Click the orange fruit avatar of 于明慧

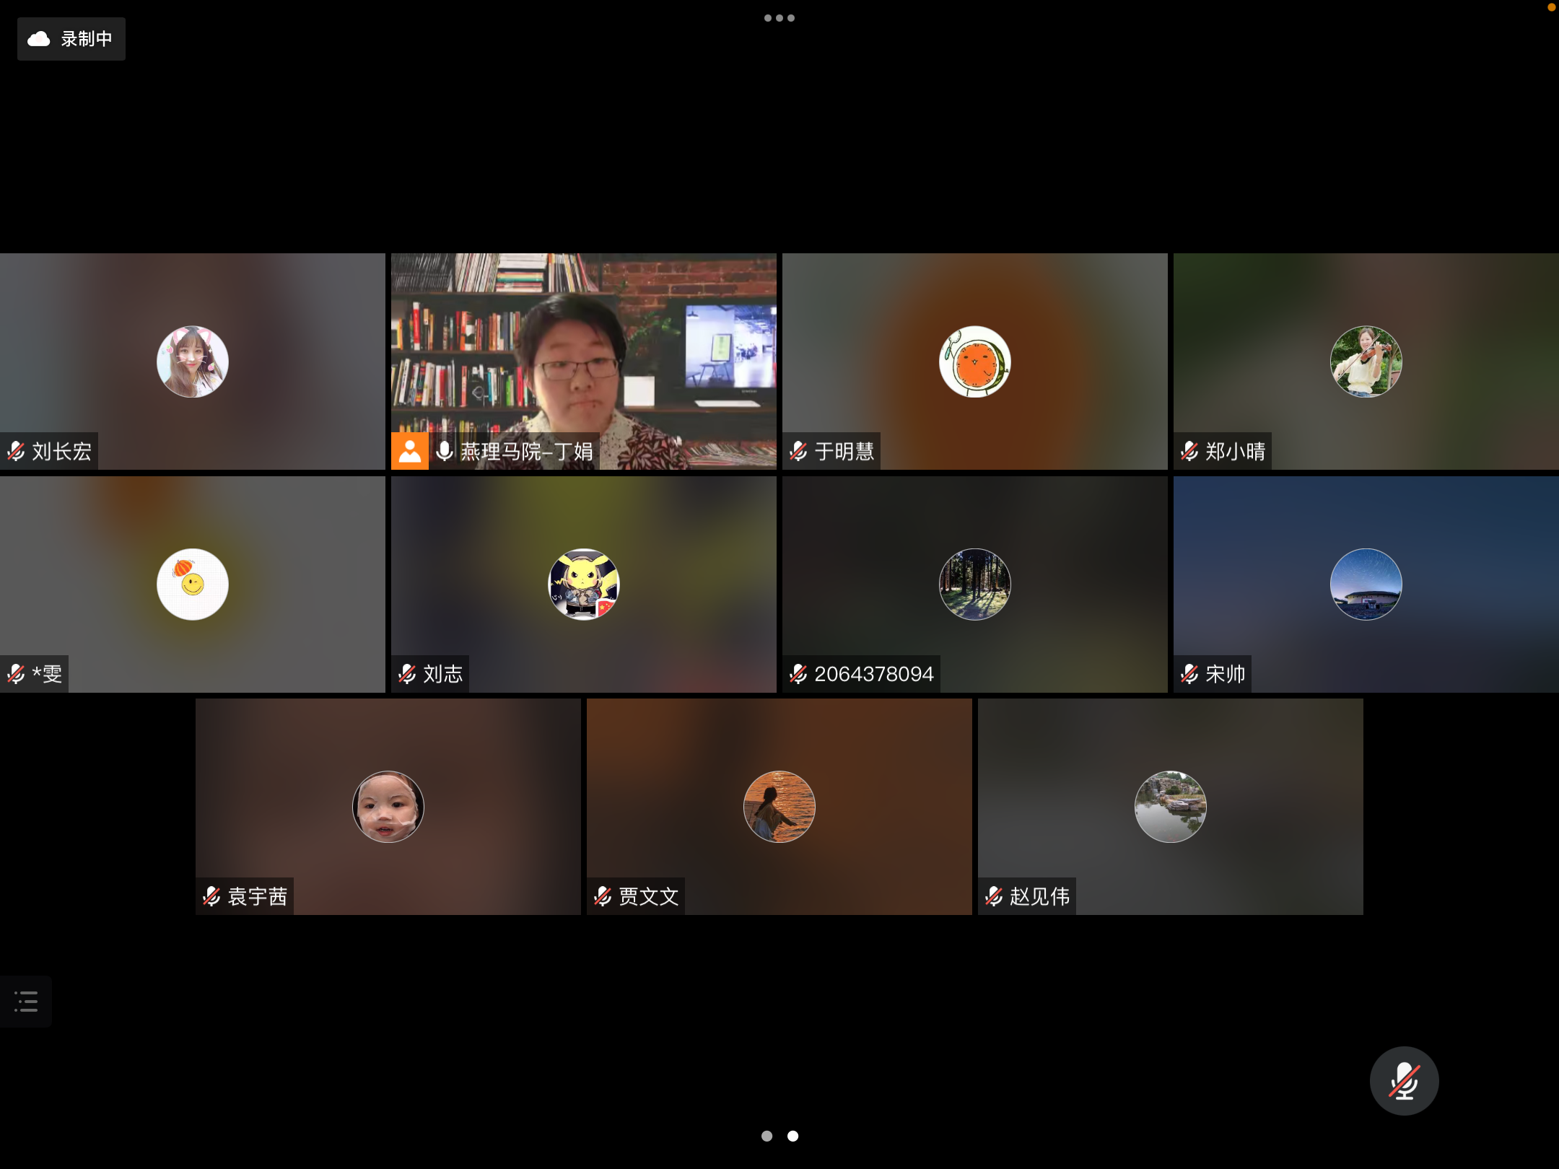(974, 362)
